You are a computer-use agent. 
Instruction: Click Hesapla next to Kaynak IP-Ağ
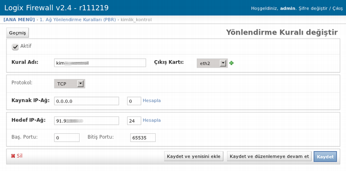(x=152, y=100)
